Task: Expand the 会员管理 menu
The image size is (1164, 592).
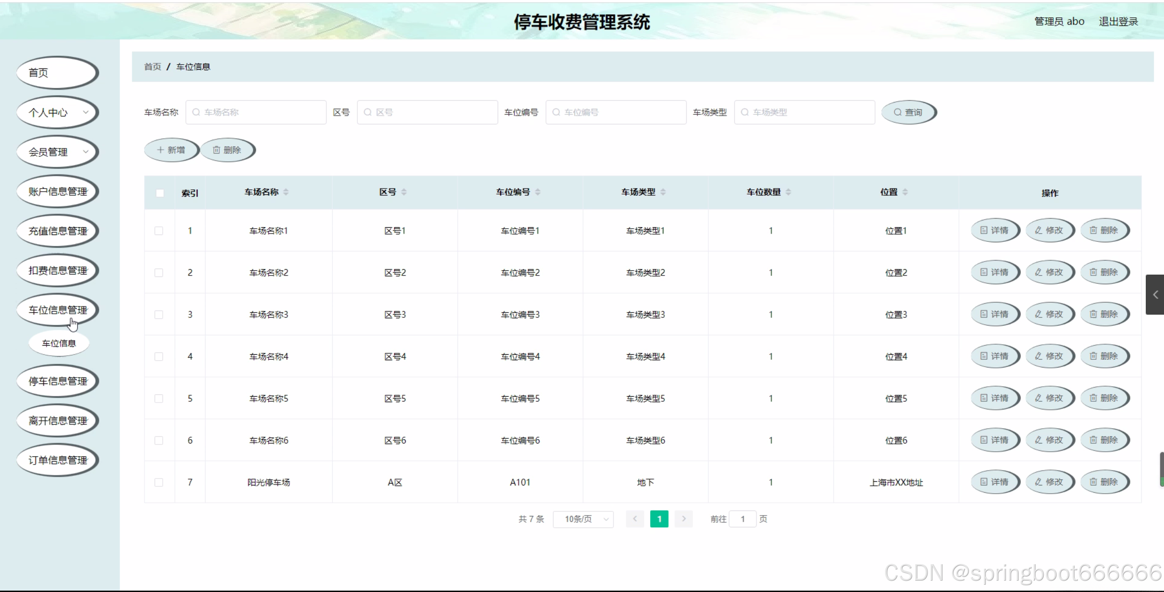Action: [57, 152]
